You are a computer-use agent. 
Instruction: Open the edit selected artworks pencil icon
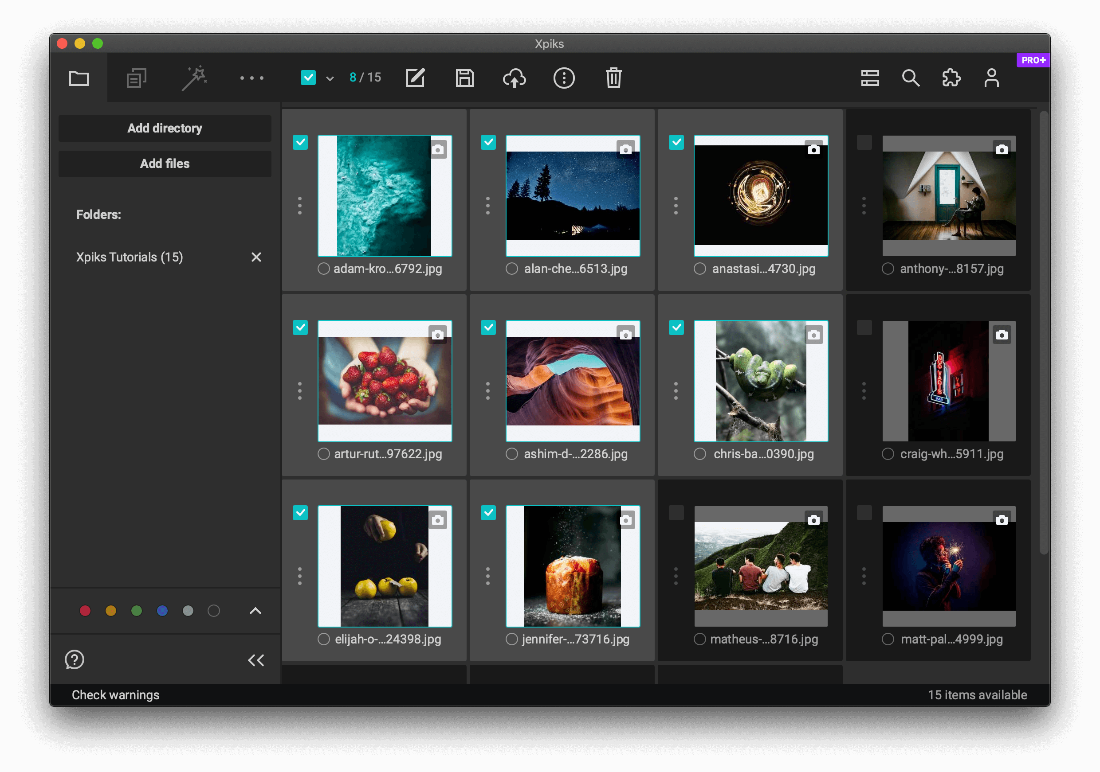[x=415, y=78]
